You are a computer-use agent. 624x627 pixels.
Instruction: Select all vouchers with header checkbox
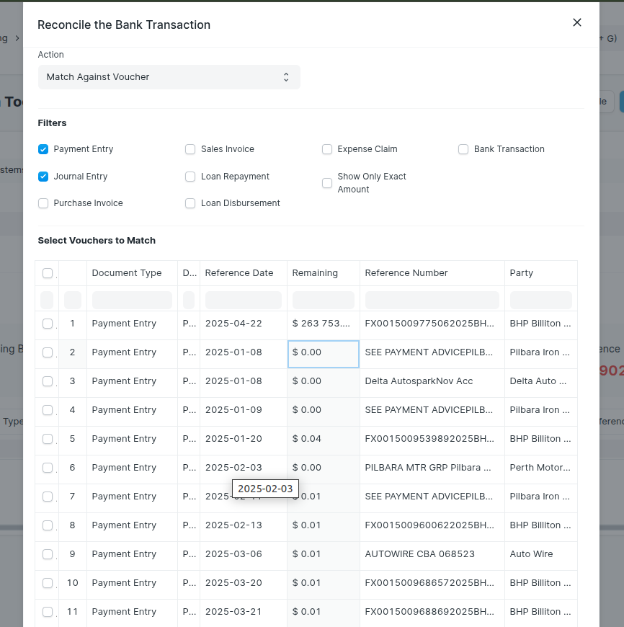[48, 273]
